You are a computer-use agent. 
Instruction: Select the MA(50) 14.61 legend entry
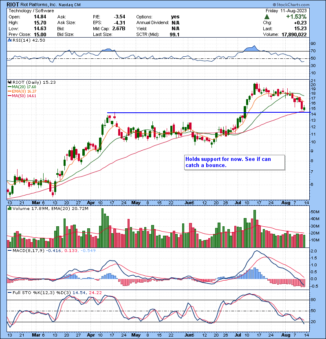22,96
